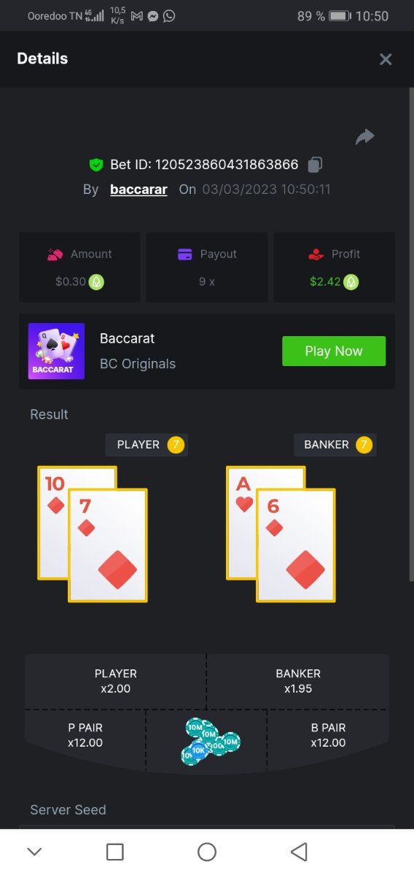This screenshot has width=414, height=875.
Task: Select the B PAIR x12.00 area
Action: 328,735
